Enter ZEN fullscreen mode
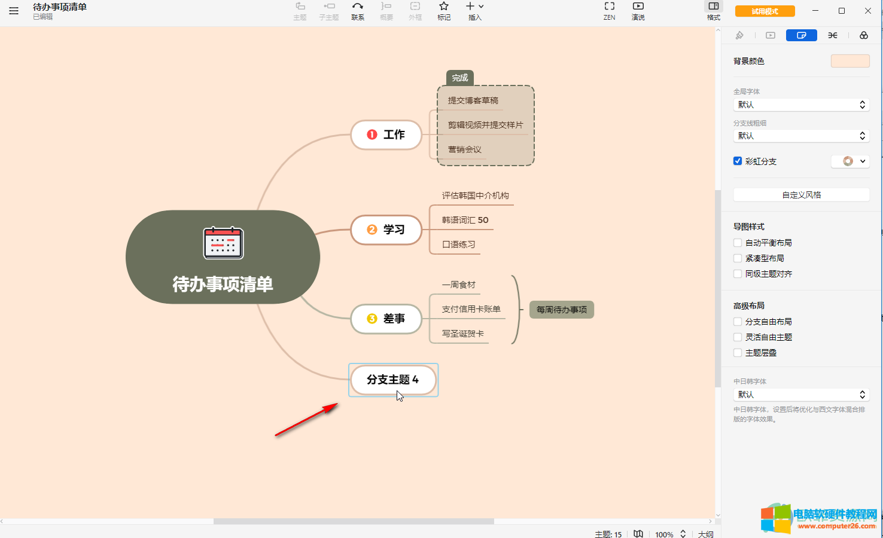Image resolution: width=883 pixels, height=538 pixels. tap(610, 11)
